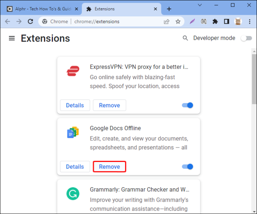Screen dimensions: 257x214
Task: Click the Grammarly logo icon
Action: (x=73, y=194)
